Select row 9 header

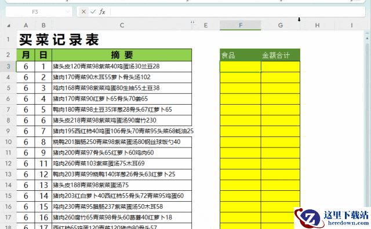(8, 131)
